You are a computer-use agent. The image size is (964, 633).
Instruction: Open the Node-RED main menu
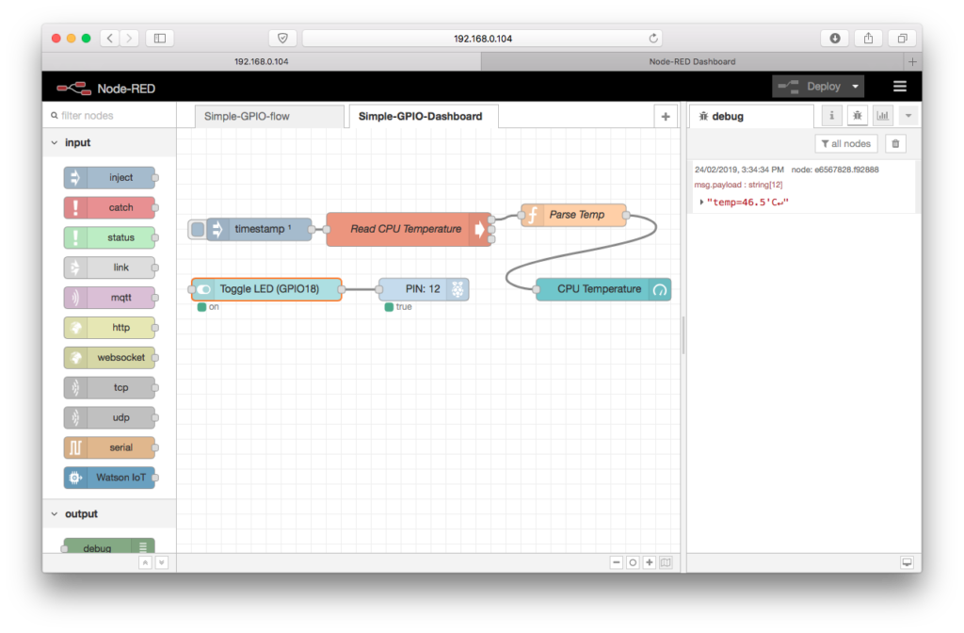900,86
